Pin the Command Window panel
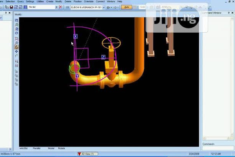 tap(229, 13)
